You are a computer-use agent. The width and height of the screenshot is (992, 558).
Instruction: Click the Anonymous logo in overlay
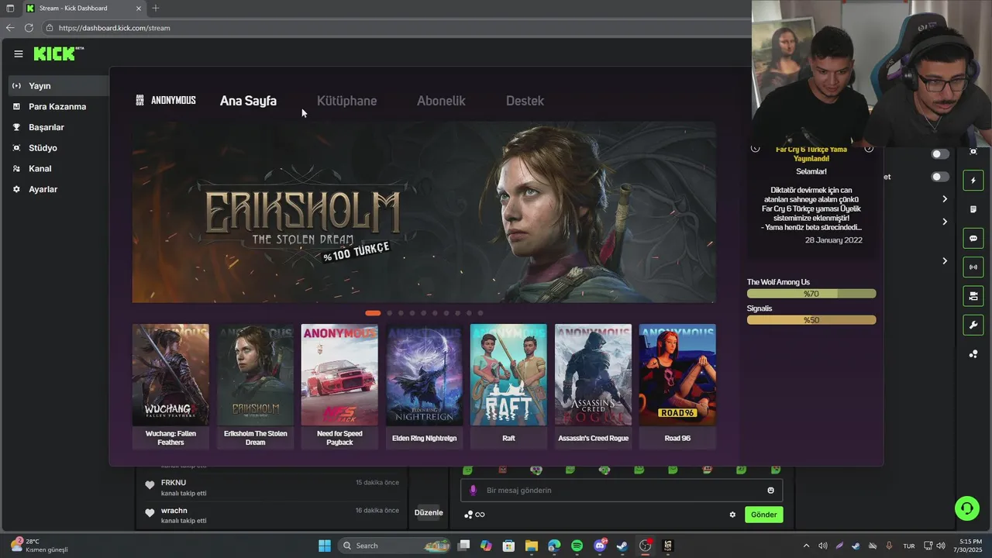pos(166,100)
